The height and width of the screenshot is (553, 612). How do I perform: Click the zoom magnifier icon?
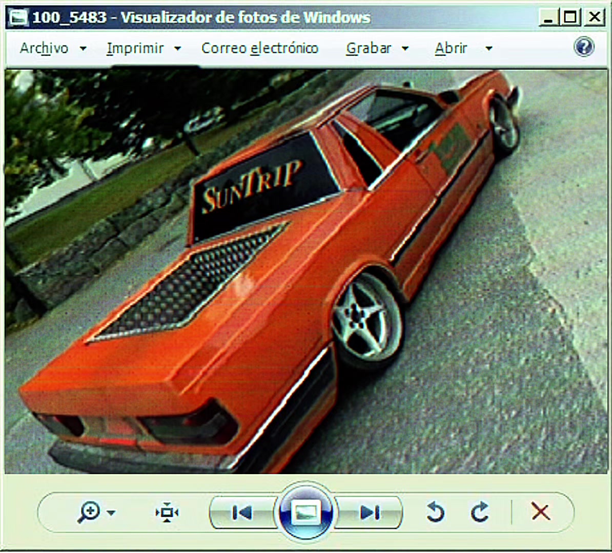coord(89,512)
